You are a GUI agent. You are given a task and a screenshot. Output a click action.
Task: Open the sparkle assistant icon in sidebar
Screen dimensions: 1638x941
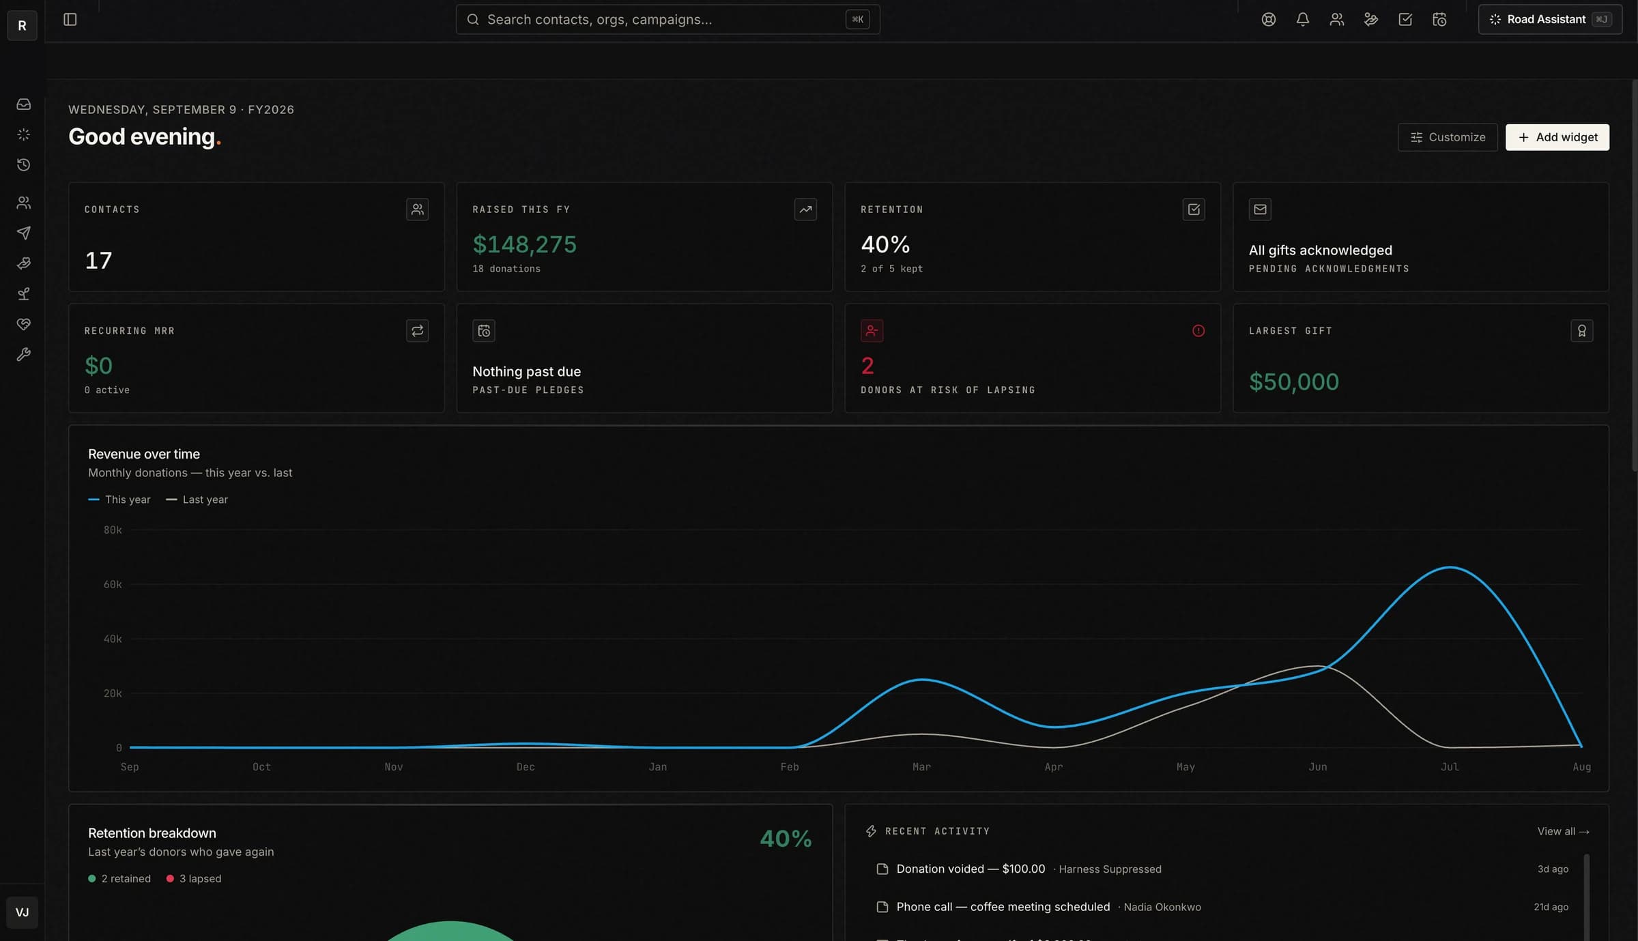(x=23, y=134)
